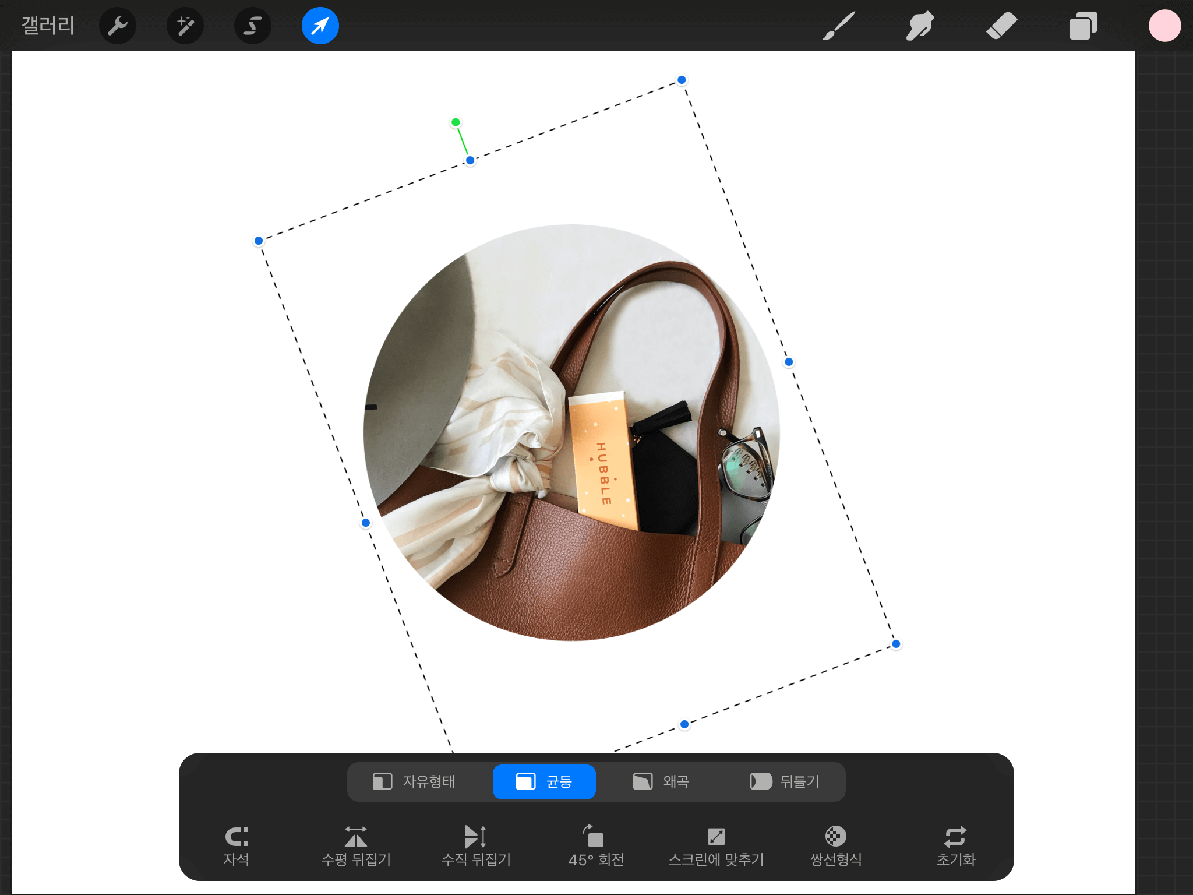The width and height of the screenshot is (1193, 895).
Task: Select the 균등 uniform mode tab
Action: 544,781
